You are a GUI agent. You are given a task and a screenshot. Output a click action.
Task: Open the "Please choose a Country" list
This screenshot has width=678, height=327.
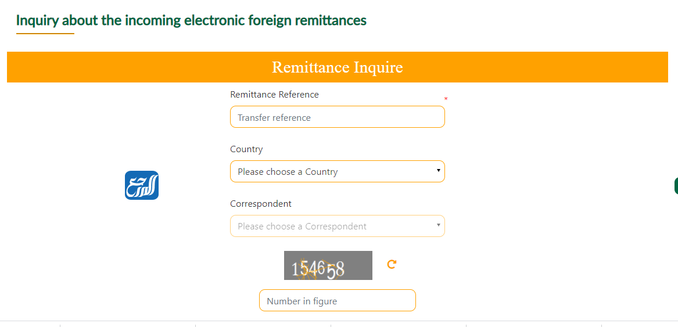click(337, 171)
